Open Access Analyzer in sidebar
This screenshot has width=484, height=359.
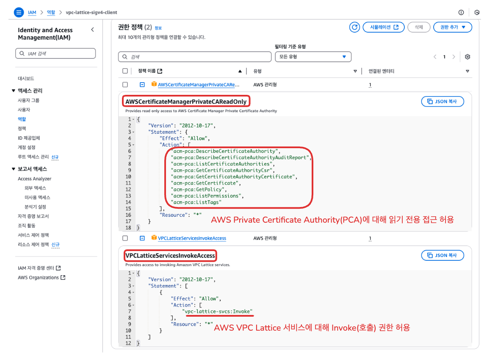coord(35,179)
